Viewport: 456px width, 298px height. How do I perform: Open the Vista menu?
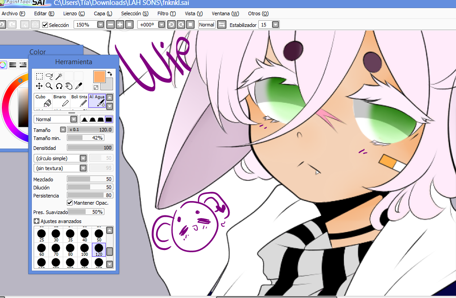coord(194,13)
